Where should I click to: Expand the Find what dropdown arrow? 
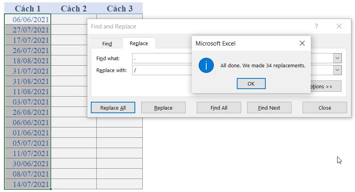[337, 58]
